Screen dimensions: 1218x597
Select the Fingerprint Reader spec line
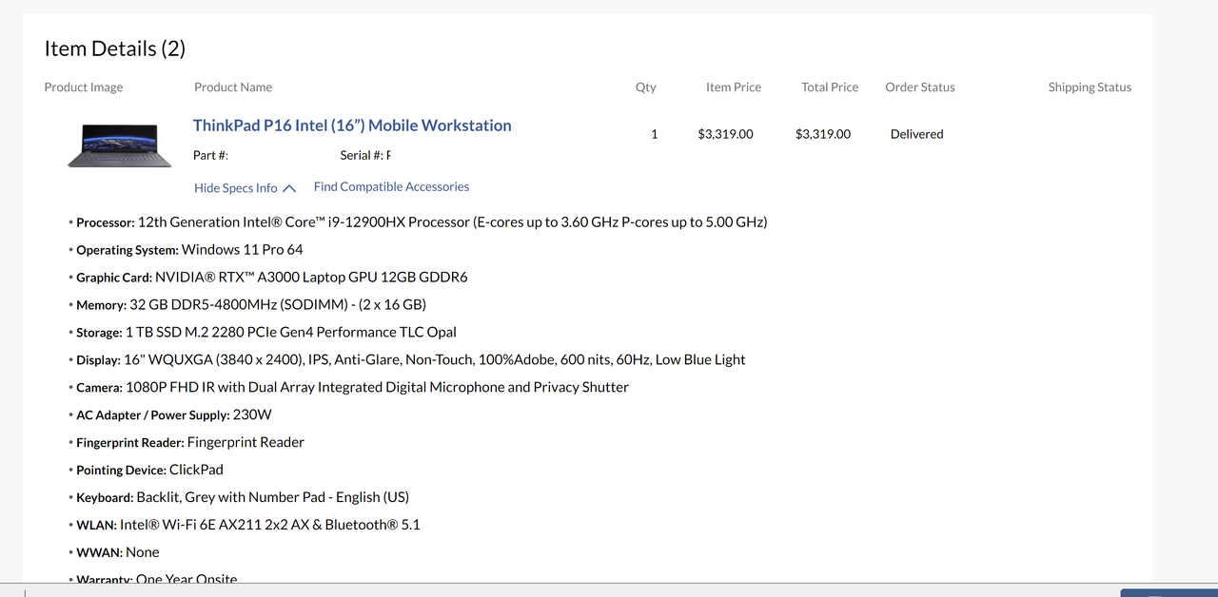pyautogui.click(x=187, y=443)
